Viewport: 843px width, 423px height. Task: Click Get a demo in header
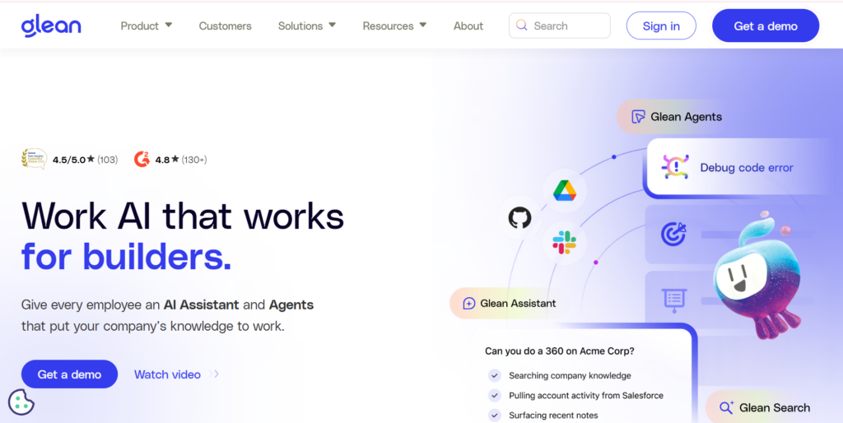766,26
